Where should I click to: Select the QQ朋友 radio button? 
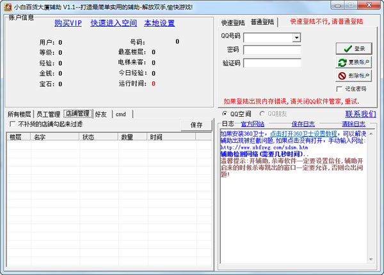click(262, 114)
